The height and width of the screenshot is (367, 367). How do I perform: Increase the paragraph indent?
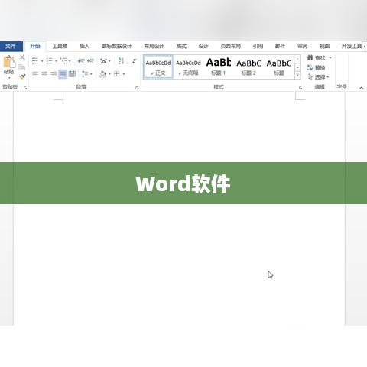(91, 61)
